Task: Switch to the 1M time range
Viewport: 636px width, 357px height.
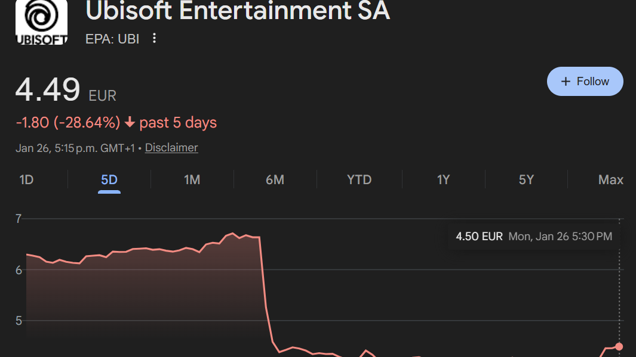Action: point(192,179)
